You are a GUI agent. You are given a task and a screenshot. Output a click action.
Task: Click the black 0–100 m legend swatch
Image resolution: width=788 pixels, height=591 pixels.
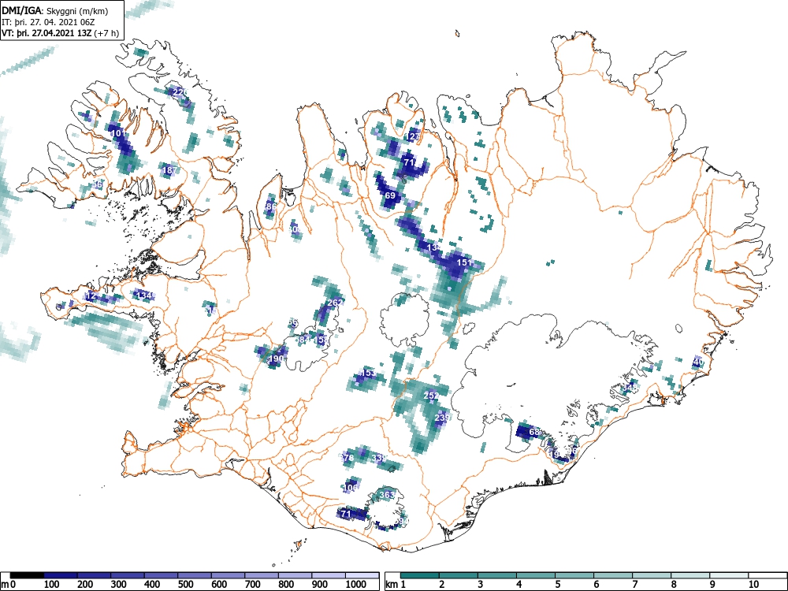point(27,574)
